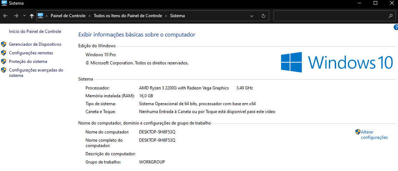Click Nenhuma Entrada à Caneta text
This screenshot has width=398, height=171.
click(207, 112)
